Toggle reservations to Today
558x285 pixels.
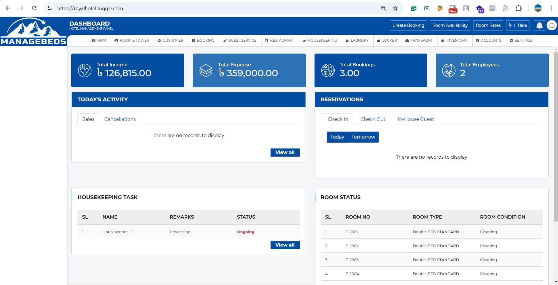(x=337, y=137)
